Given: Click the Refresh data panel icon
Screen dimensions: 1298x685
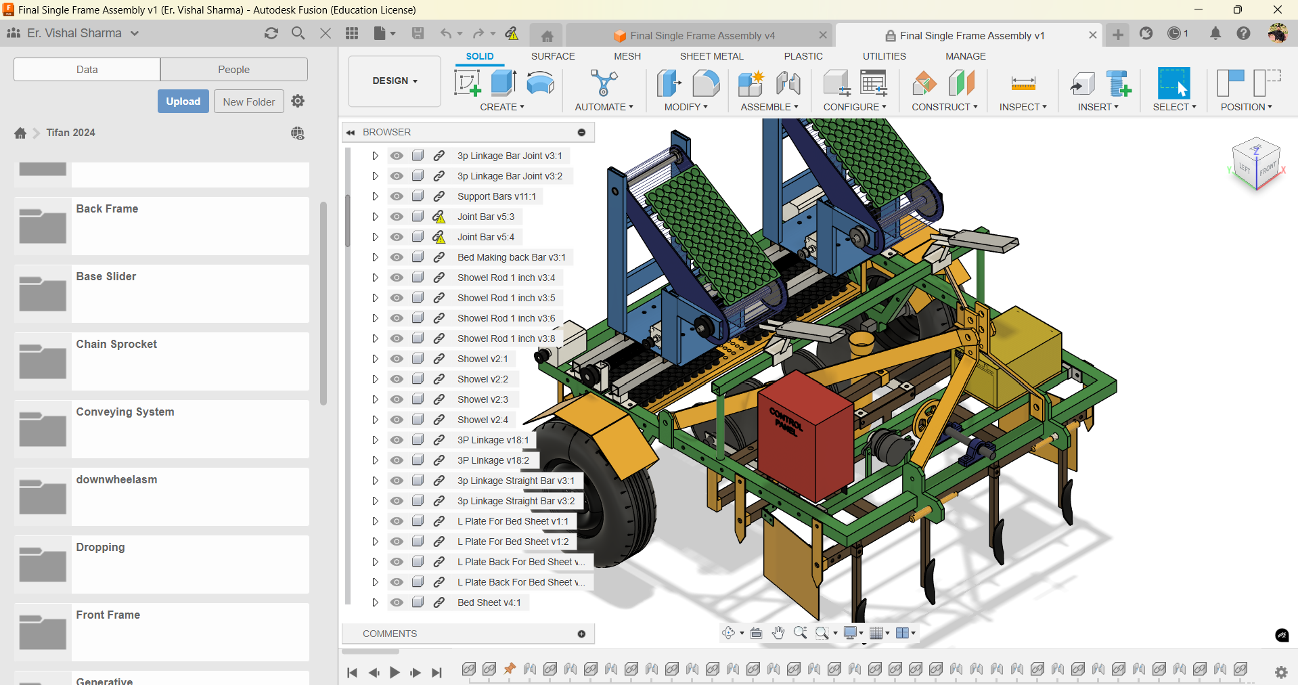Looking at the screenshot, I should tap(271, 33).
